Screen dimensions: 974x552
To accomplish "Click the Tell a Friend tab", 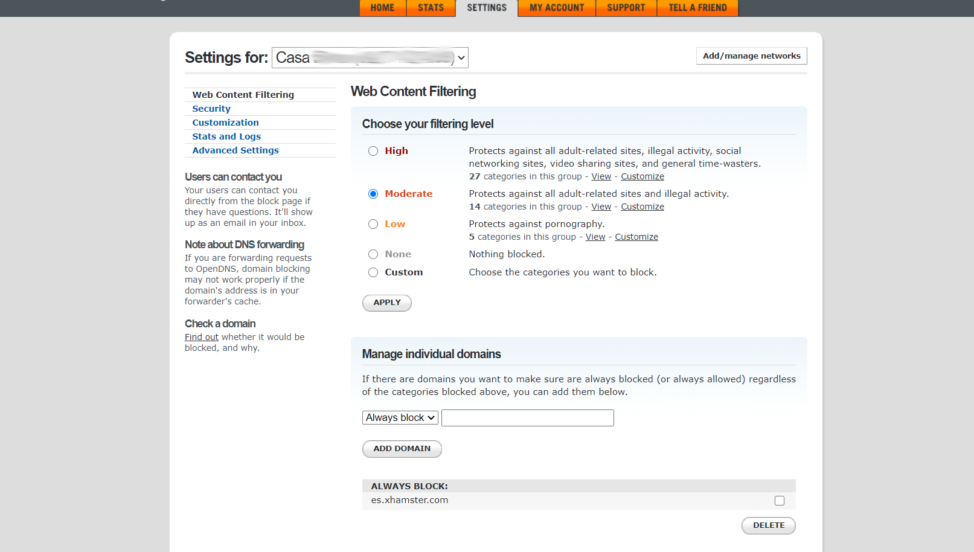I will coord(697,8).
